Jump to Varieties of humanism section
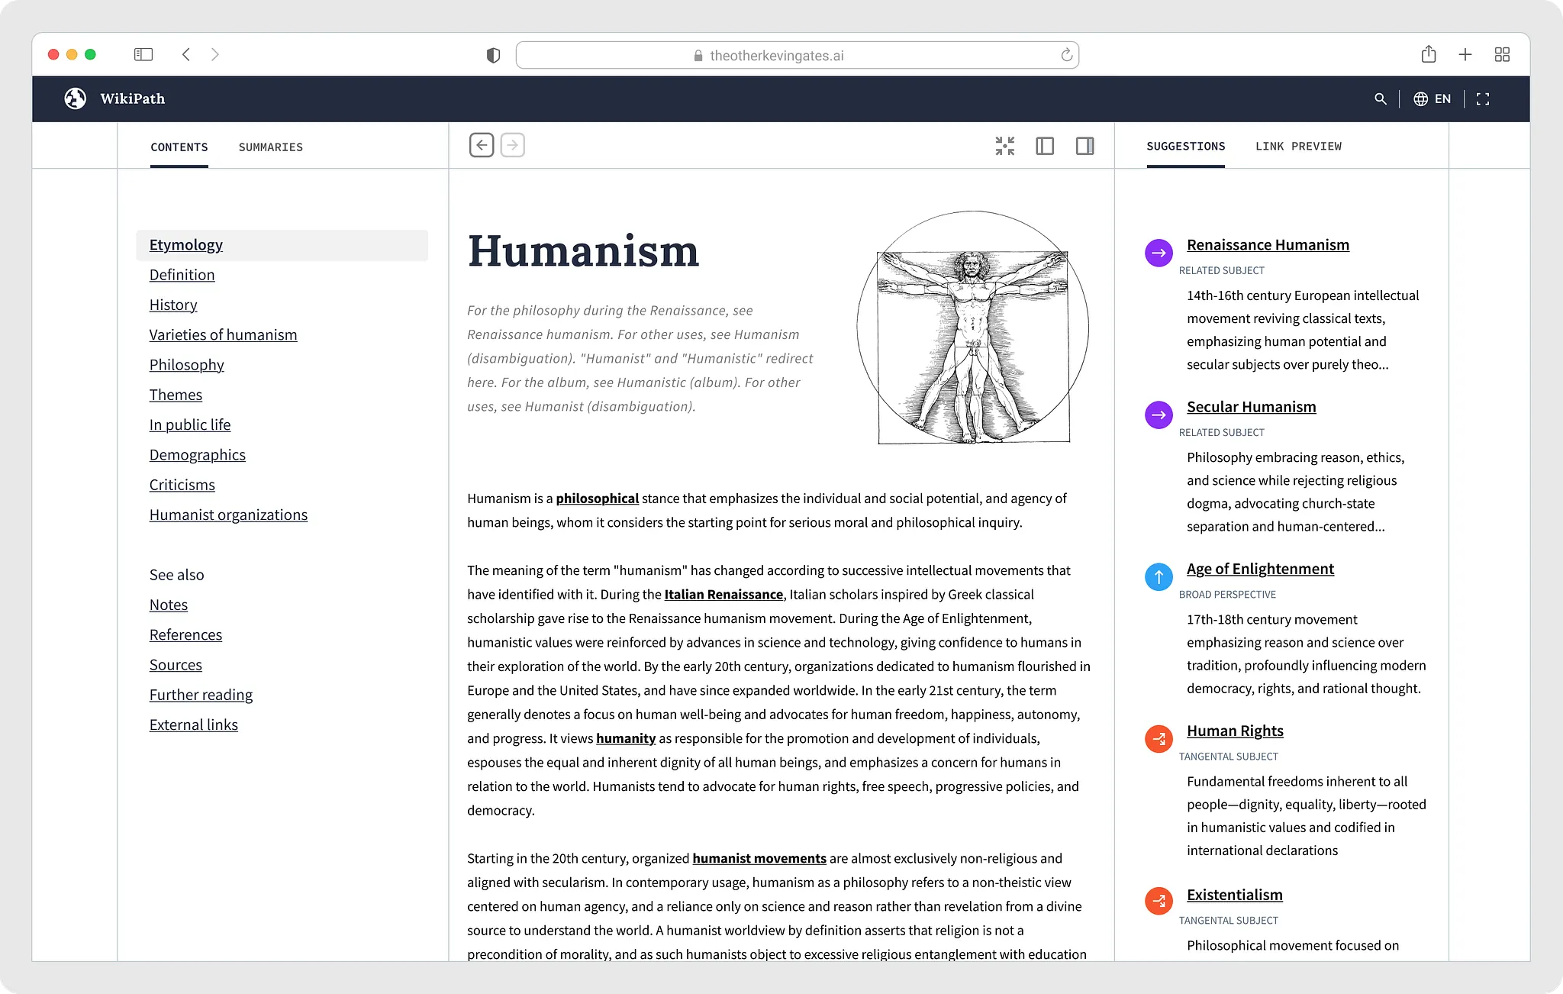 tap(223, 335)
